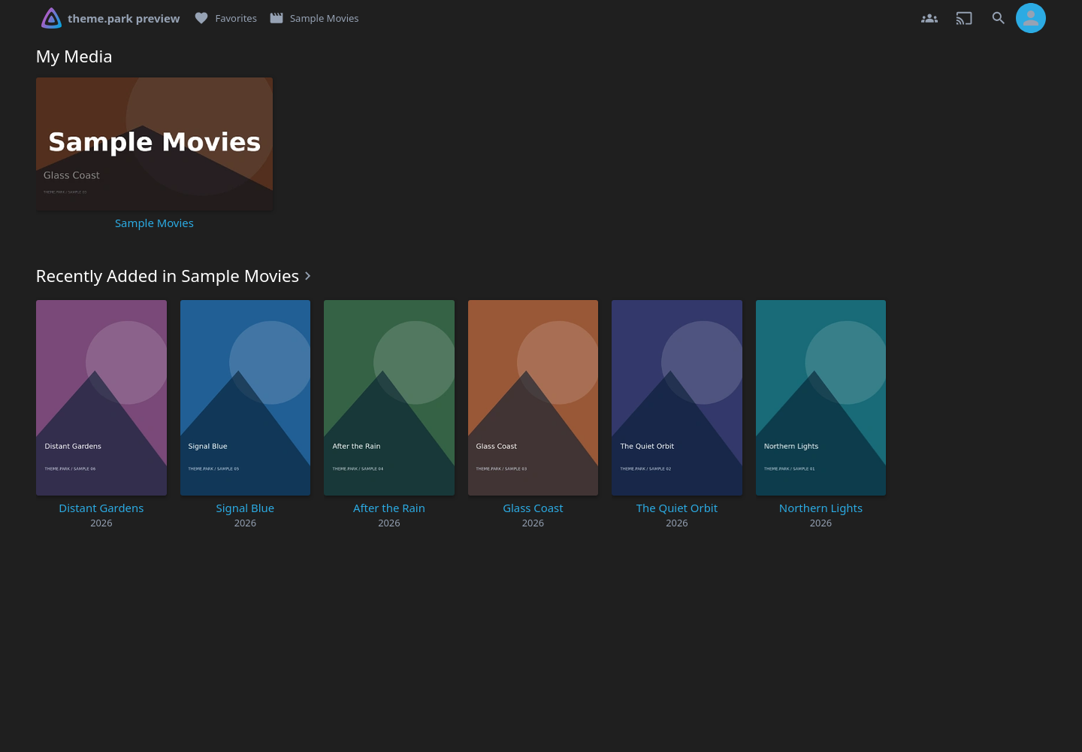Click the Sample Movies clapperboard icon
This screenshot has width=1082, height=752.
point(277,18)
